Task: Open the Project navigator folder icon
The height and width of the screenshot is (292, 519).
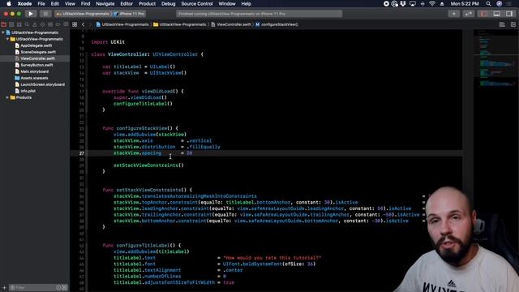Action: [3, 24]
